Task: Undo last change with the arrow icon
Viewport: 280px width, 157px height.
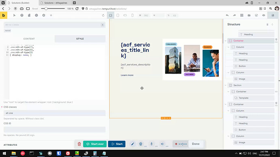Action: [227, 15]
